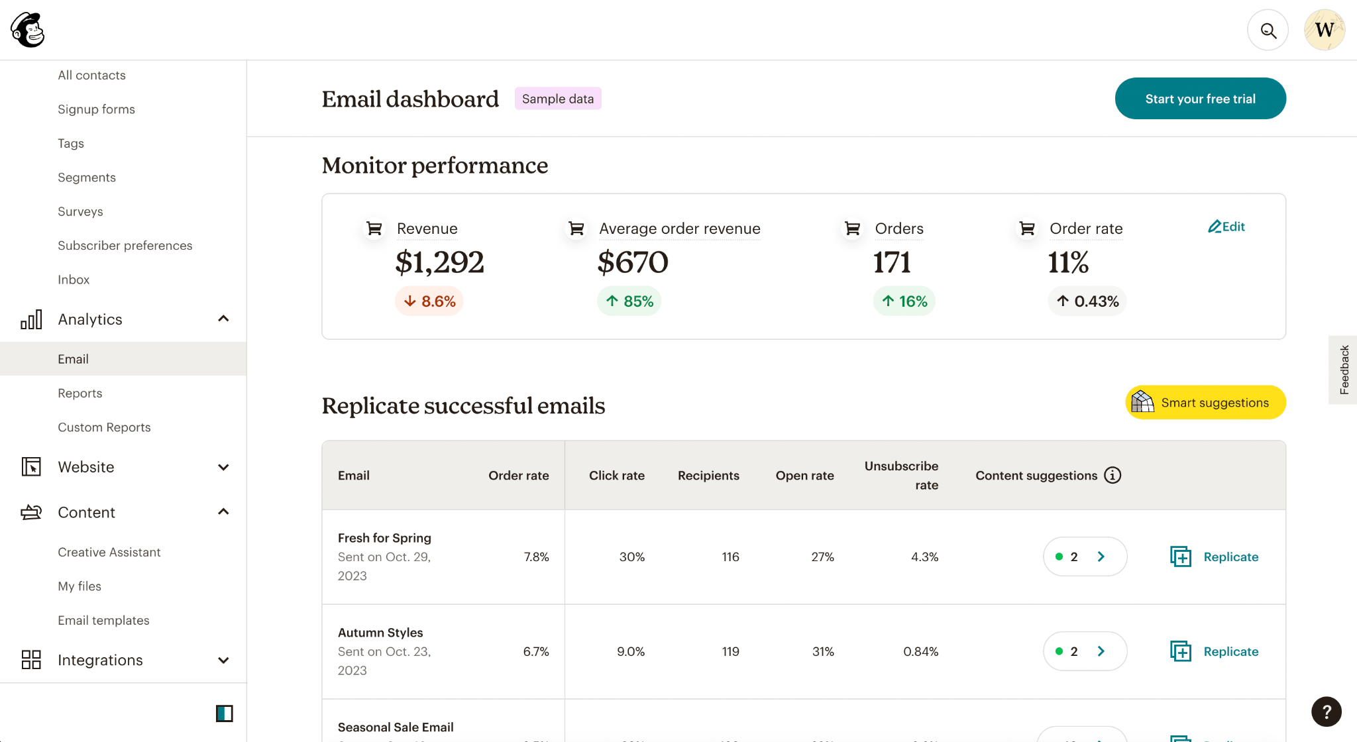Click the Website icon in sidebar
1357x742 pixels.
(x=31, y=467)
